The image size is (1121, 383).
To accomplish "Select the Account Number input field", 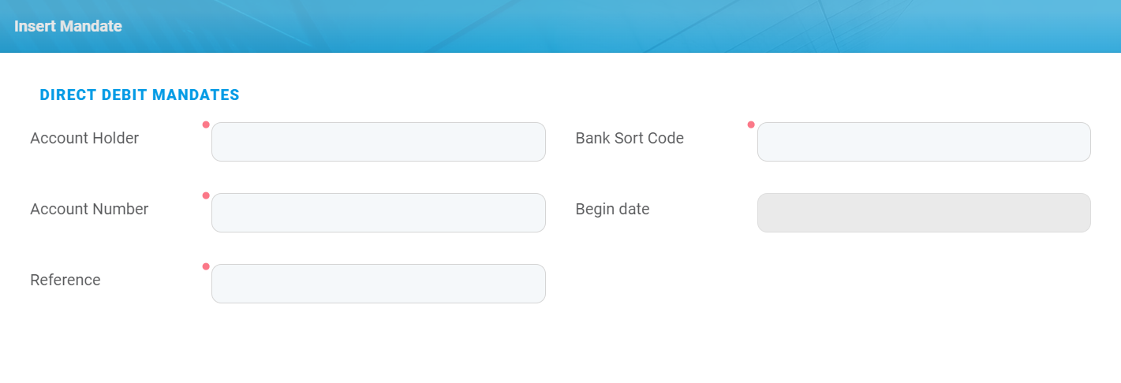I will click(378, 213).
